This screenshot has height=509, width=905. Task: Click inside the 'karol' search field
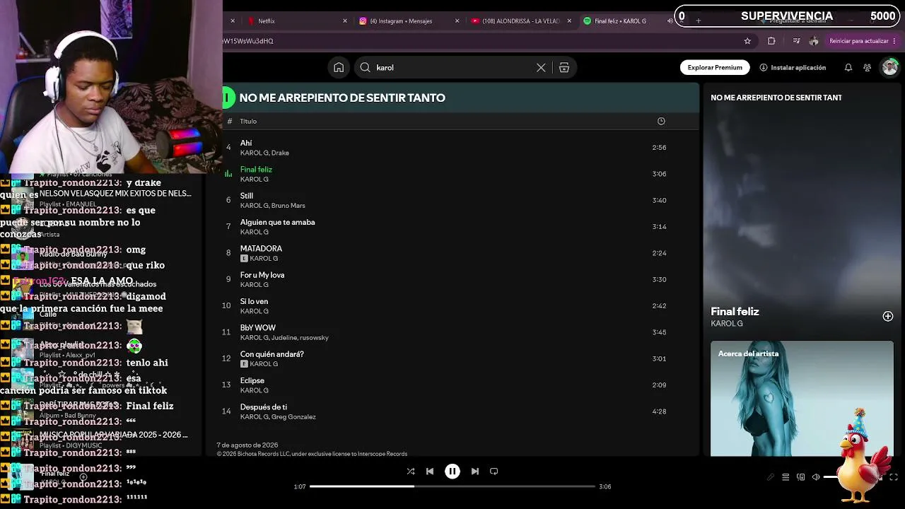(452, 67)
